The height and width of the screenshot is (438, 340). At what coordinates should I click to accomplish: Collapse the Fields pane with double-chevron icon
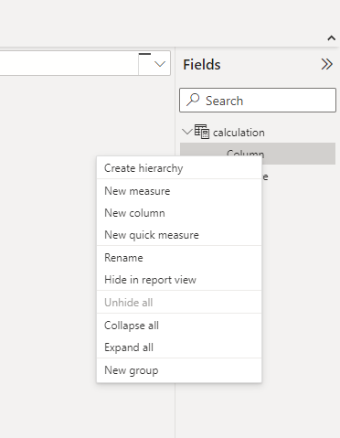point(326,65)
